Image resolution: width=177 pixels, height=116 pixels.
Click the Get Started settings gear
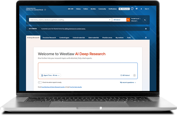(x=146, y=29)
